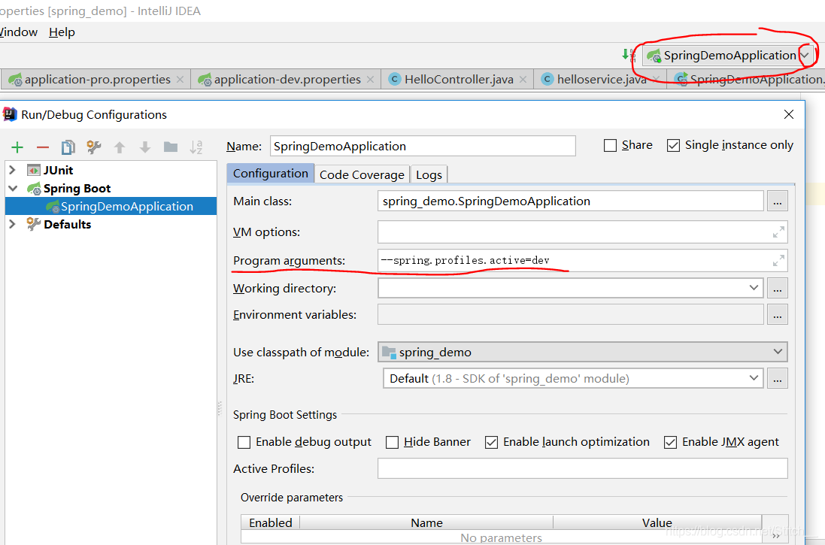Switch to the Code Coverage tab
The width and height of the screenshot is (825, 545).
point(362,174)
